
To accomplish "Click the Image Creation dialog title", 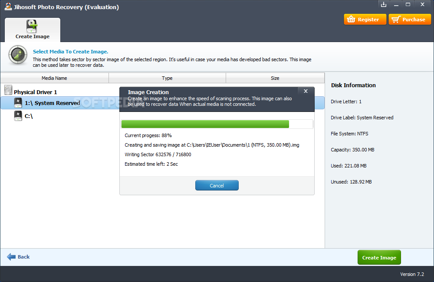I will point(148,92).
